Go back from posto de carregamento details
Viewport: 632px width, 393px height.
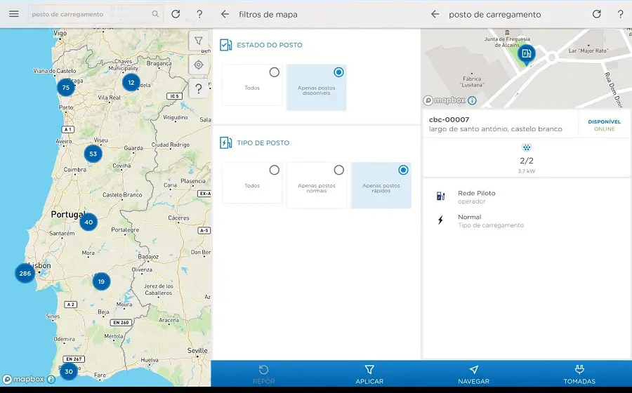click(435, 14)
